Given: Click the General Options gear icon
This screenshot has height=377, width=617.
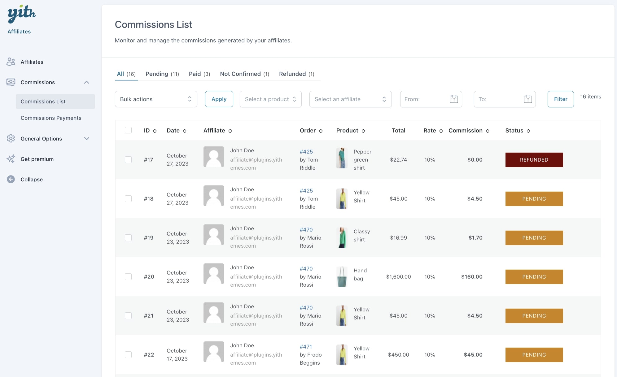Looking at the screenshot, I should (x=11, y=138).
